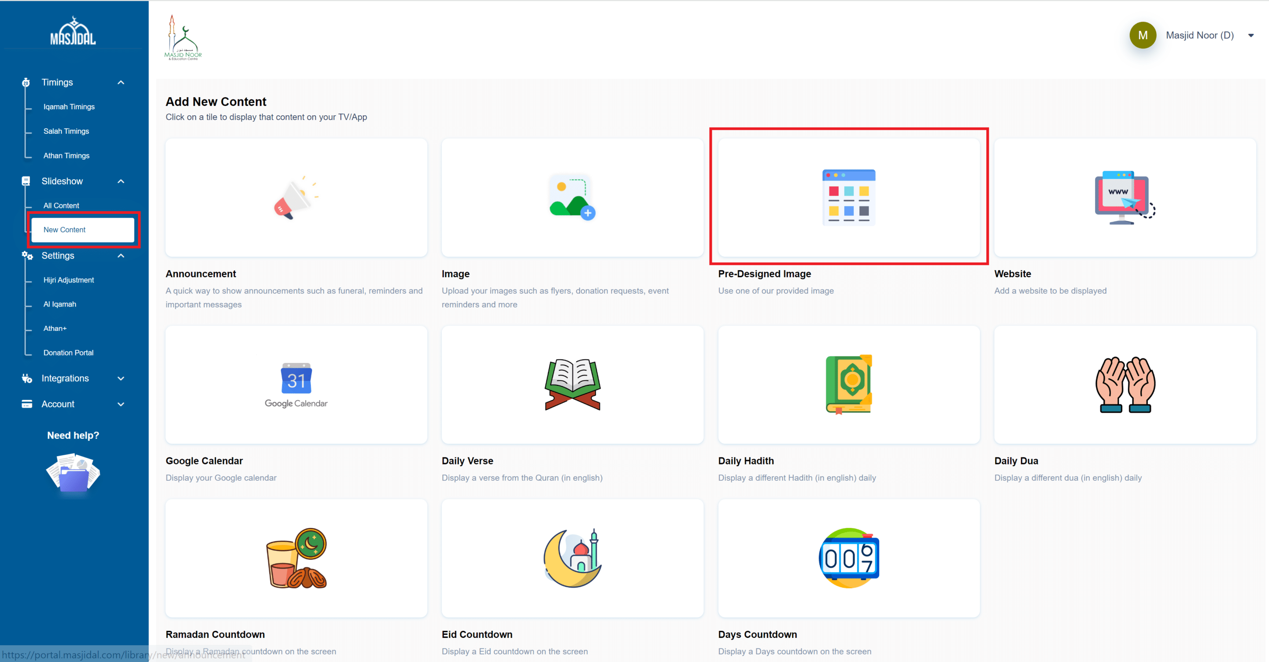The height and width of the screenshot is (662, 1269).
Task: Open Athan+ settings
Action: (55, 328)
